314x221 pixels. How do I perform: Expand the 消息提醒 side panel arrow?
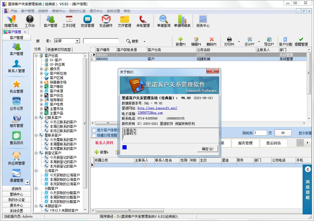click(308, 169)
